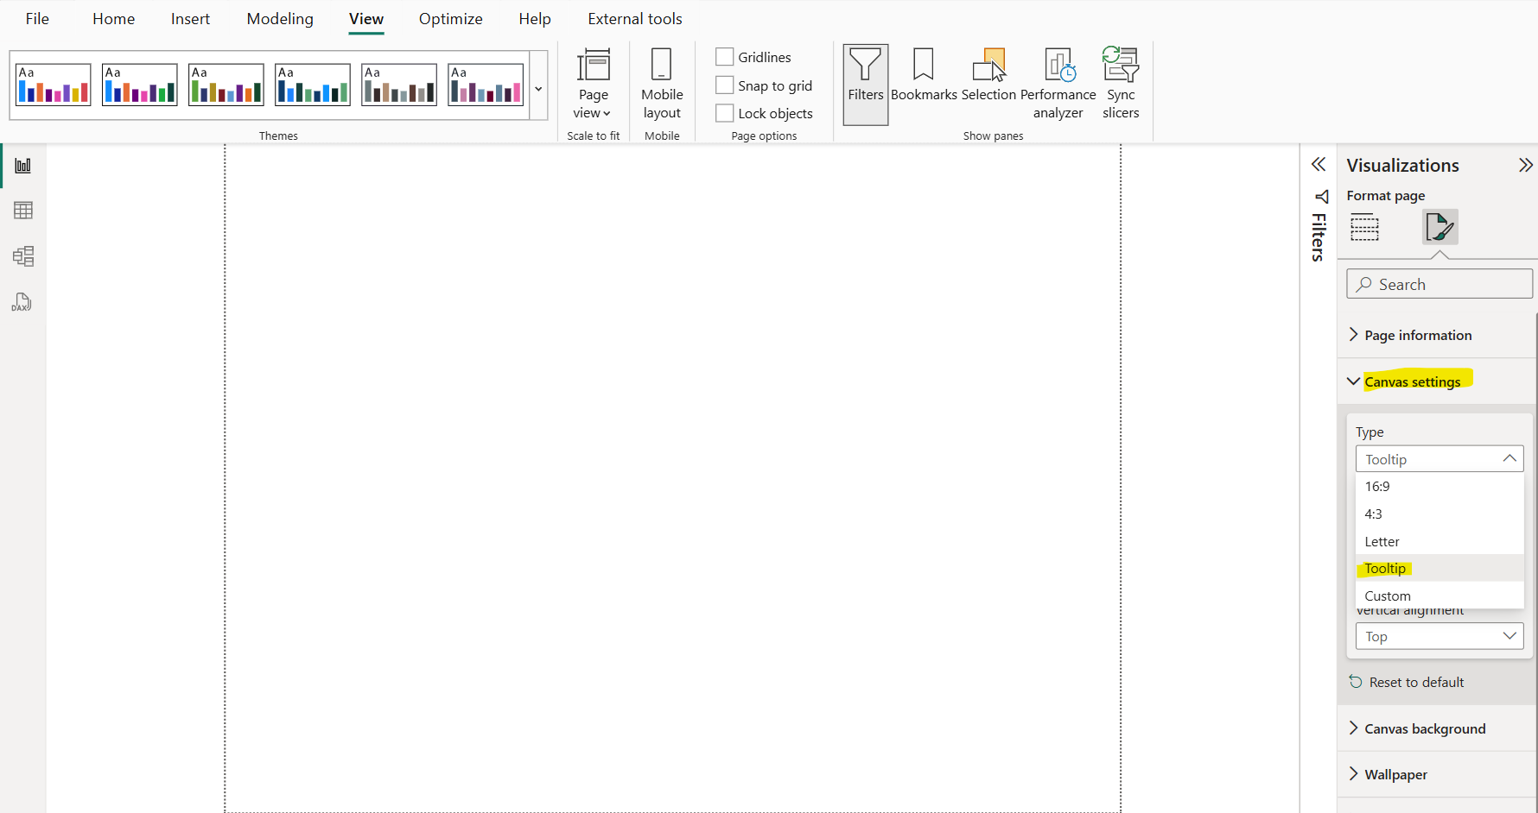Open Table view in left sidebar
Screen dimensions: 1538x813
click(x=23, y=211)
